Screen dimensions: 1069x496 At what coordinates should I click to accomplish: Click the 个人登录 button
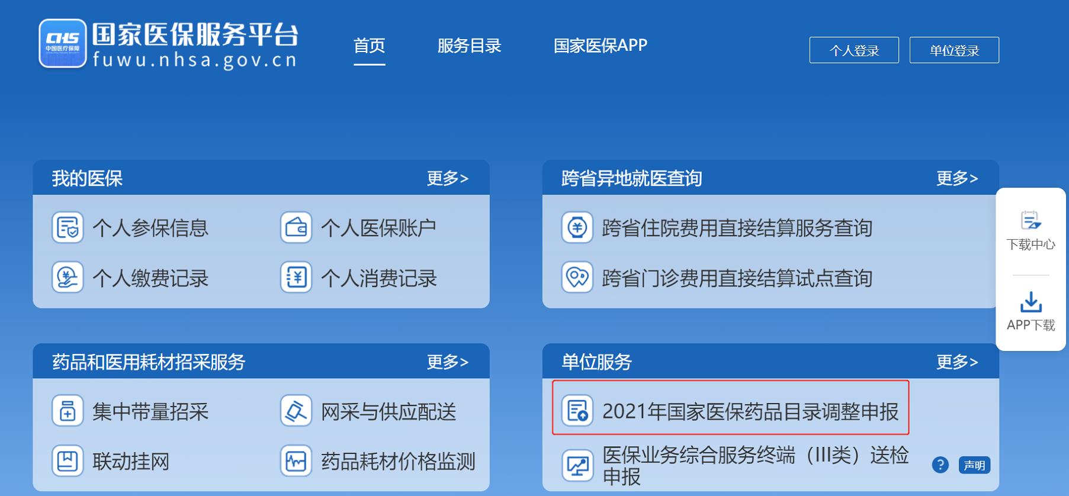pos(854,50)
